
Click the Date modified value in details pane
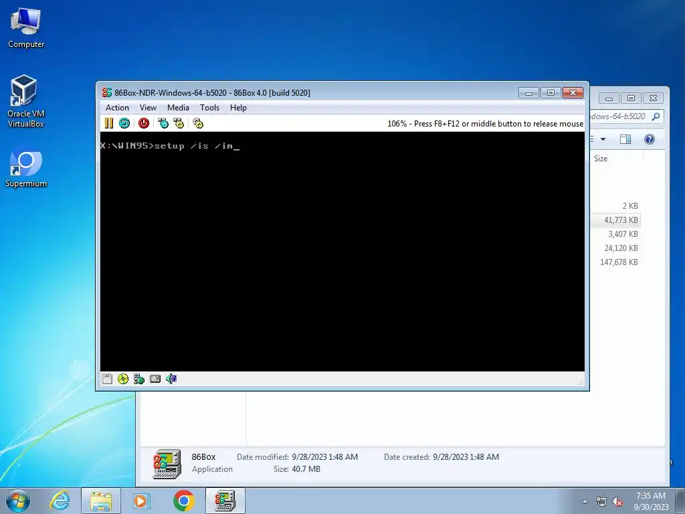(324, 456)
